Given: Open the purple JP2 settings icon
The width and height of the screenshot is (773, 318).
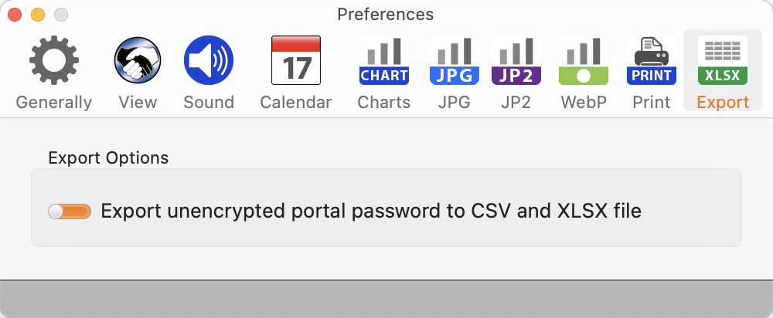Looking at the screenshot, I should coord(516,60).
